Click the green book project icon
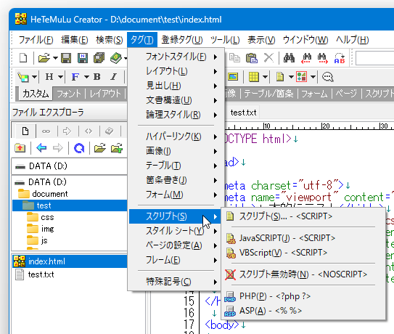This screenshot has width=394, height=334. point(116,58)
